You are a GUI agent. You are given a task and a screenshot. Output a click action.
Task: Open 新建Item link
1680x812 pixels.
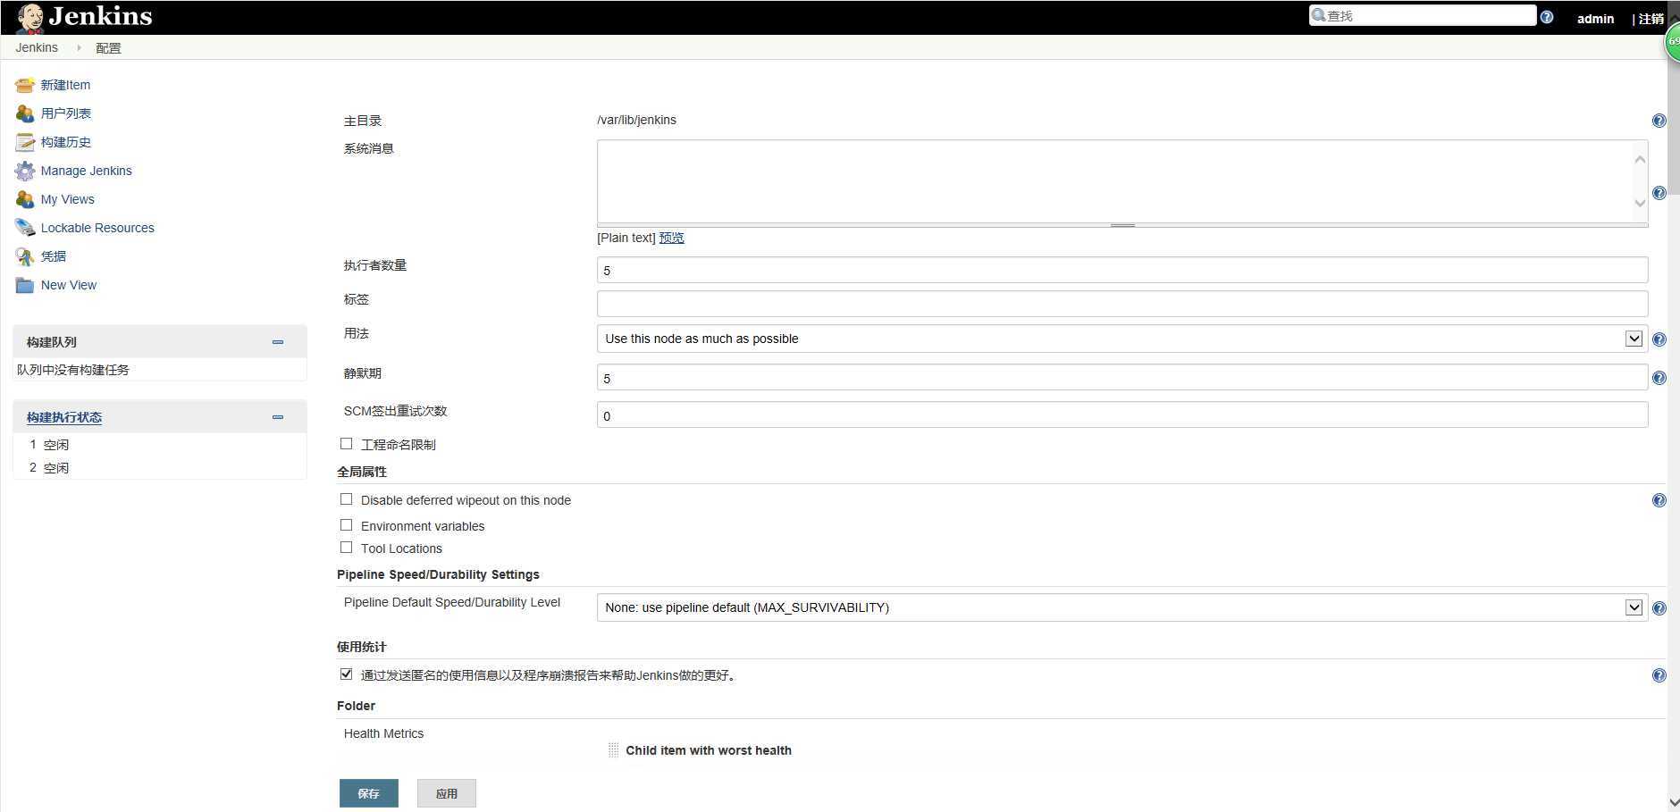click(65, 85)
